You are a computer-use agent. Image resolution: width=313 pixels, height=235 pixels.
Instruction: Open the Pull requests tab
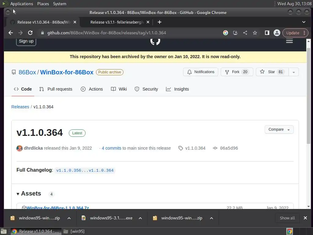(x=56, y=89)
